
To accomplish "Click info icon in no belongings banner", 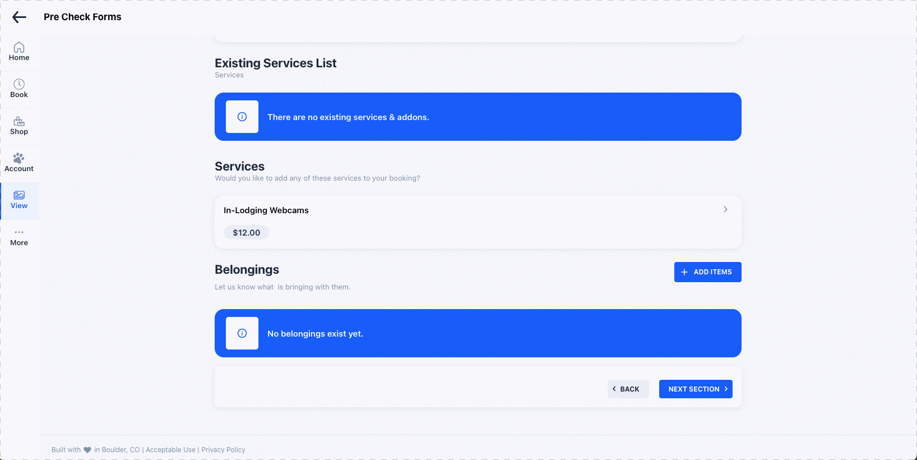I will (242, 333).
